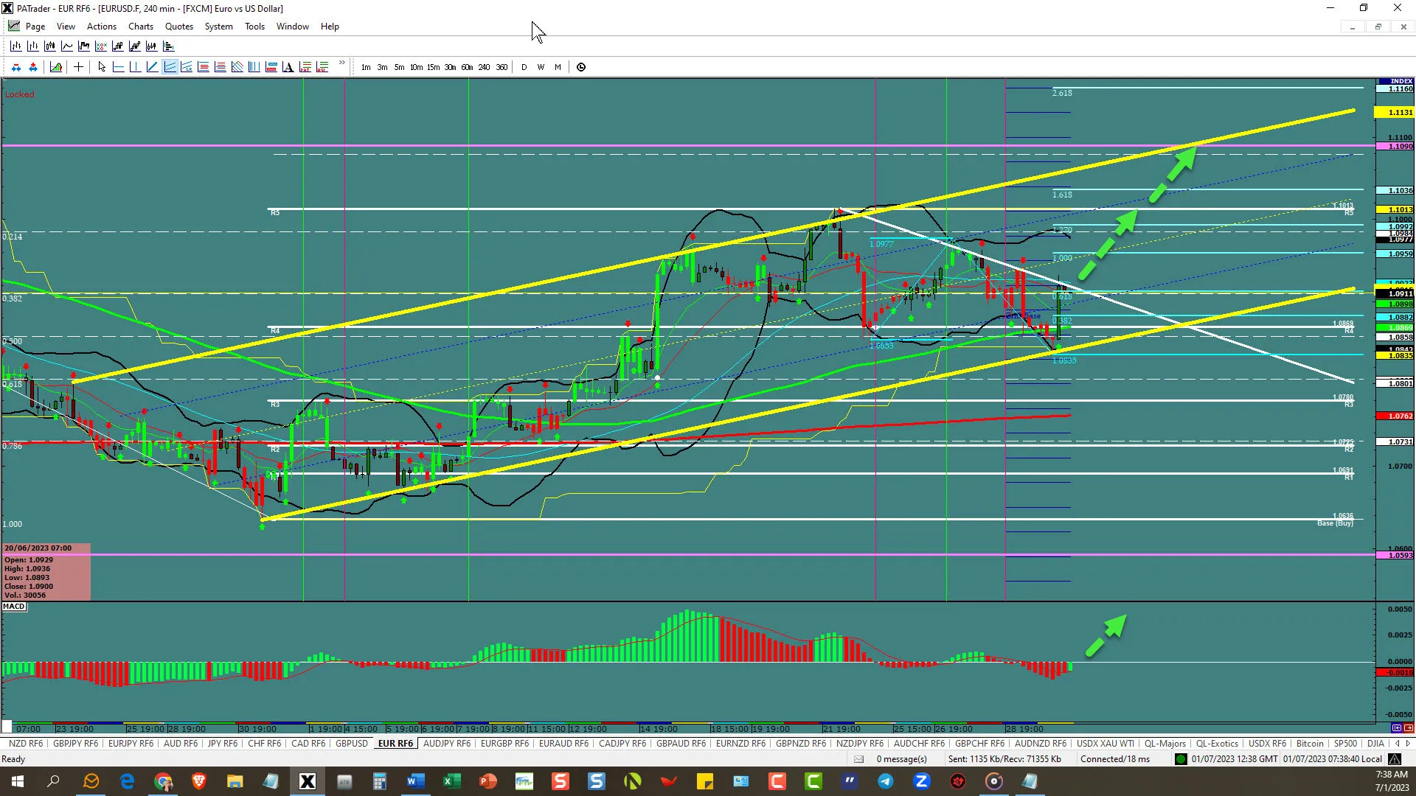The image size is (1416, 796).
Task: Switch to the EURGBP RF6 tab
Action: tap(504, 744)
